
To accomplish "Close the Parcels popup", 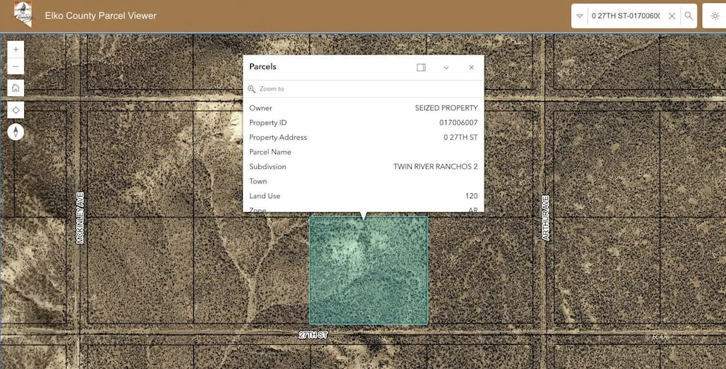I will [x=471, y=67].
